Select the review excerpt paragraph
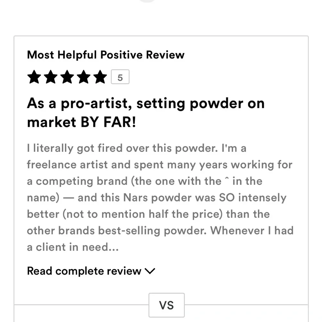Screen dimensions: 322x322 click(160, 197)
